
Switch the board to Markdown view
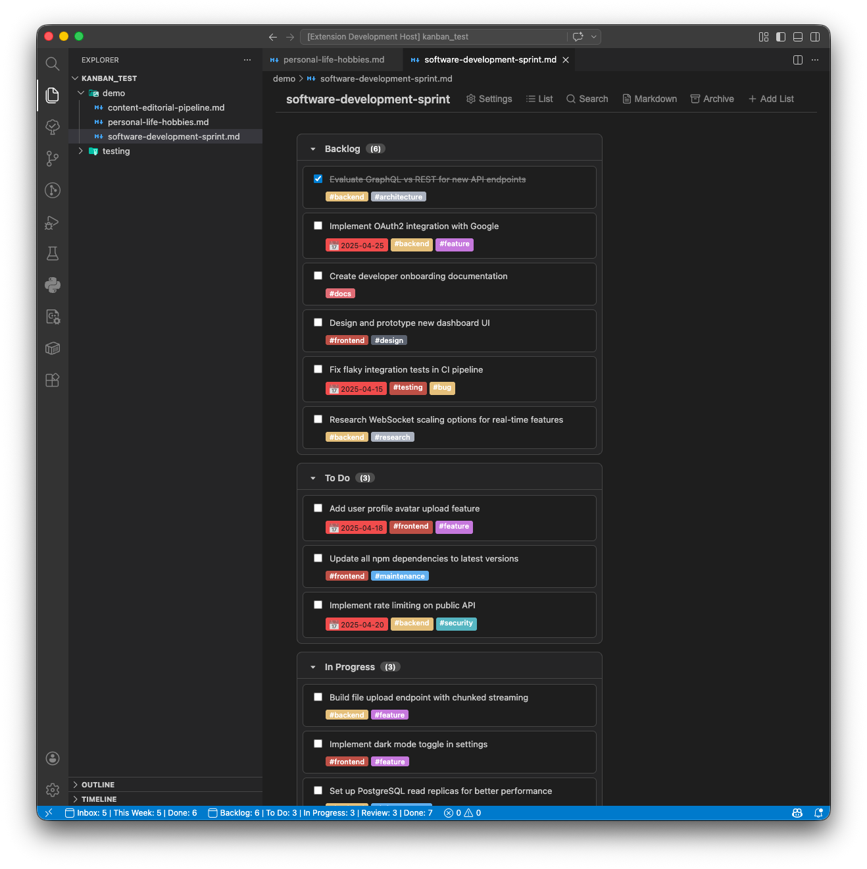click(649, 99)
